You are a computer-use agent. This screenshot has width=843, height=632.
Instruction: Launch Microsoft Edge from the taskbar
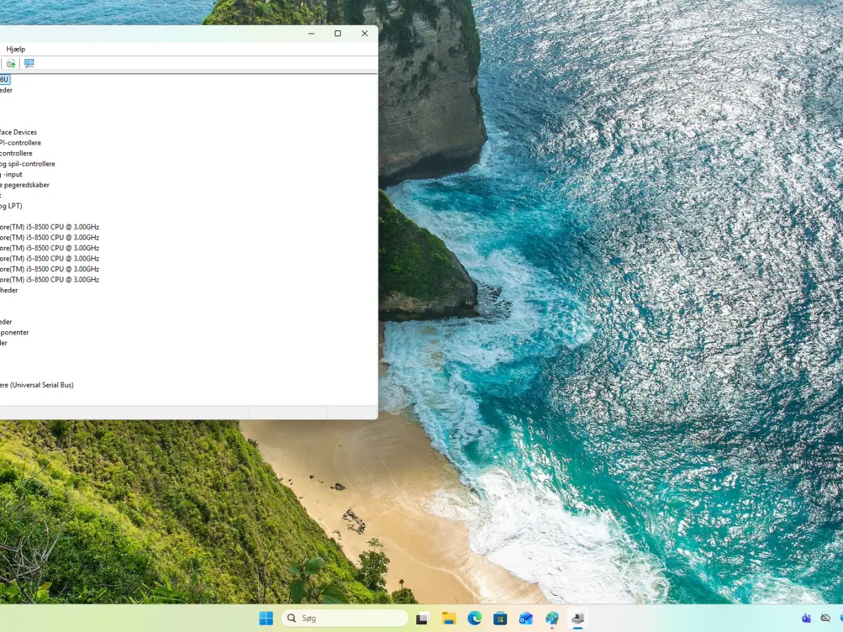(474, 618)
